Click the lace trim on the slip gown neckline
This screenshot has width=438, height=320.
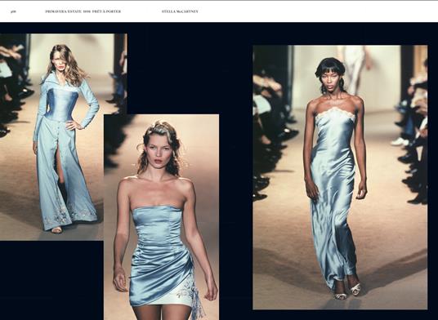335,114
